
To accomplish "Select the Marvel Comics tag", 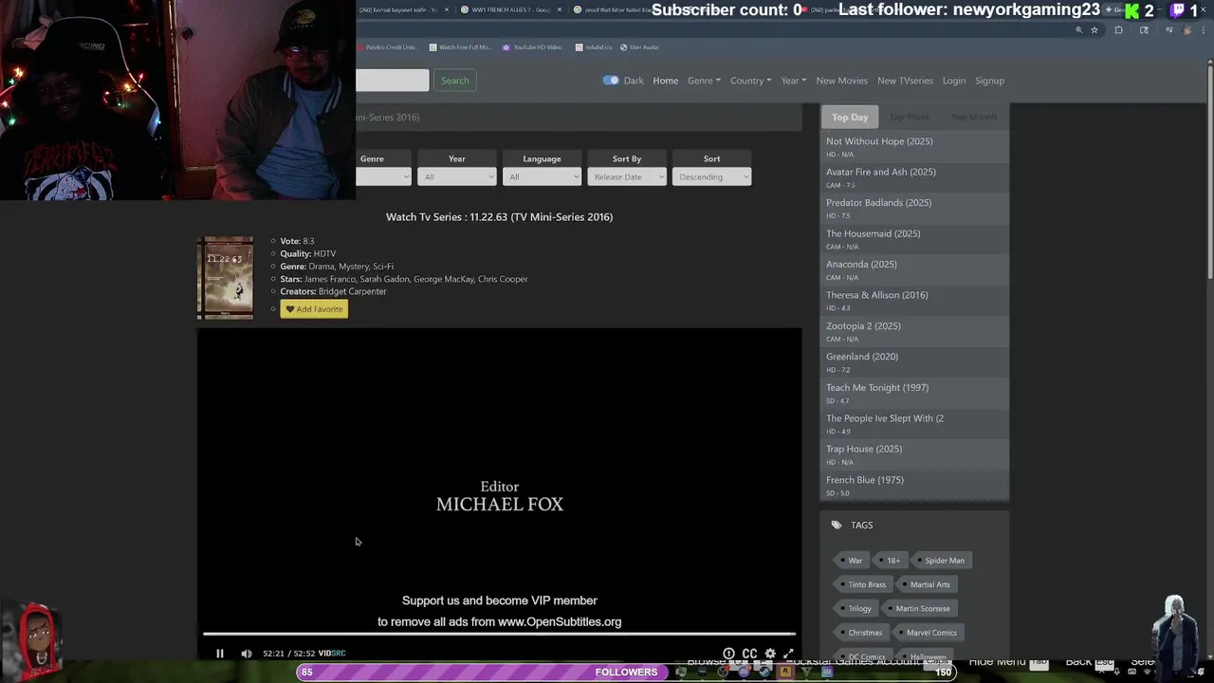I will (927, 633).
